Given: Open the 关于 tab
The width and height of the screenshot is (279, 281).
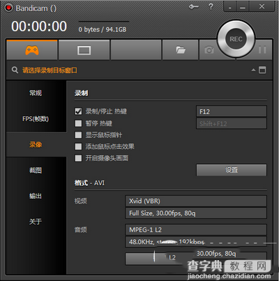Looking at the screenshot, I should [x=36, y=222].
